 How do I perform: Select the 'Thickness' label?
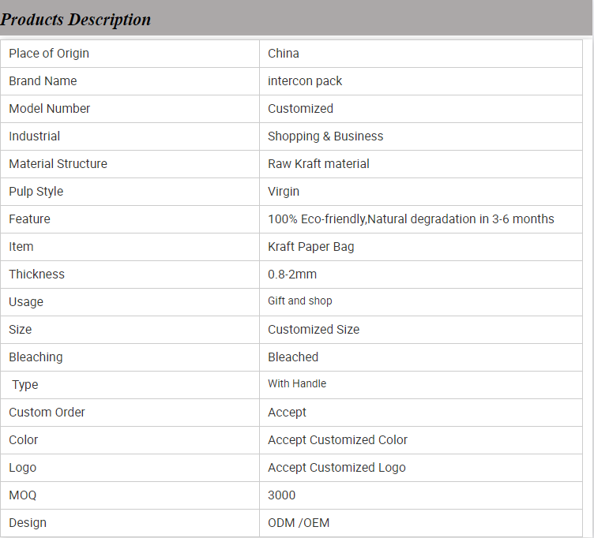[x=37, y=275]
